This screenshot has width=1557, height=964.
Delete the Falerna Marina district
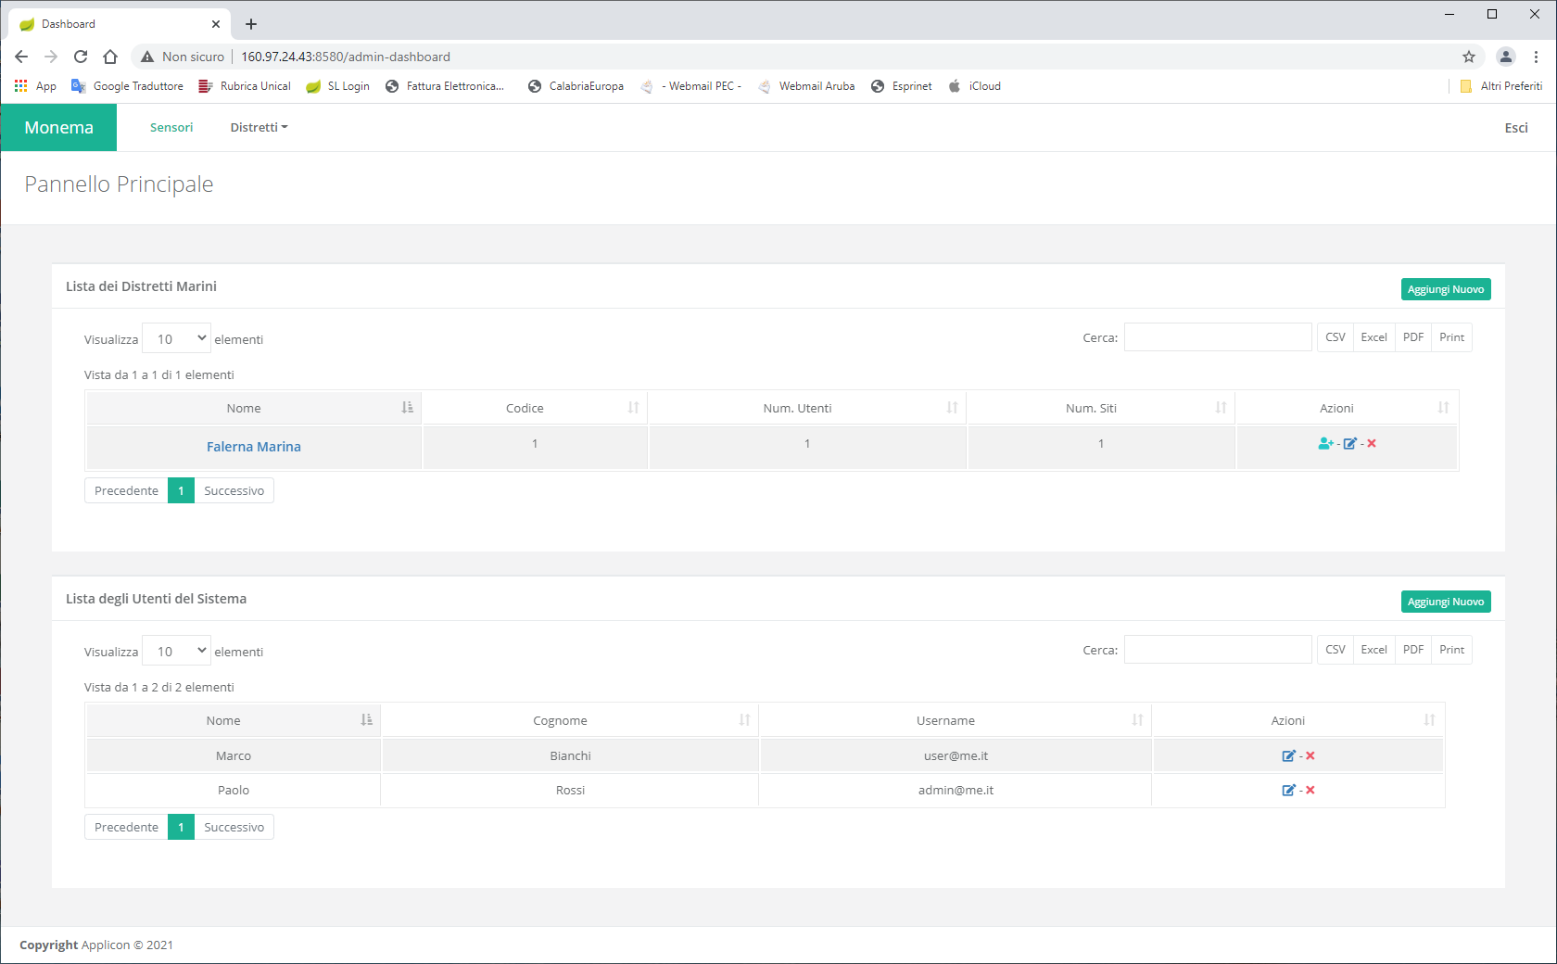tap(1372, 444)
